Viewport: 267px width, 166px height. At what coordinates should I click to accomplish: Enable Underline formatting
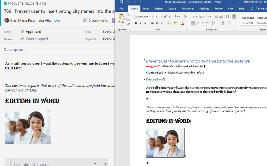(145, 23)
